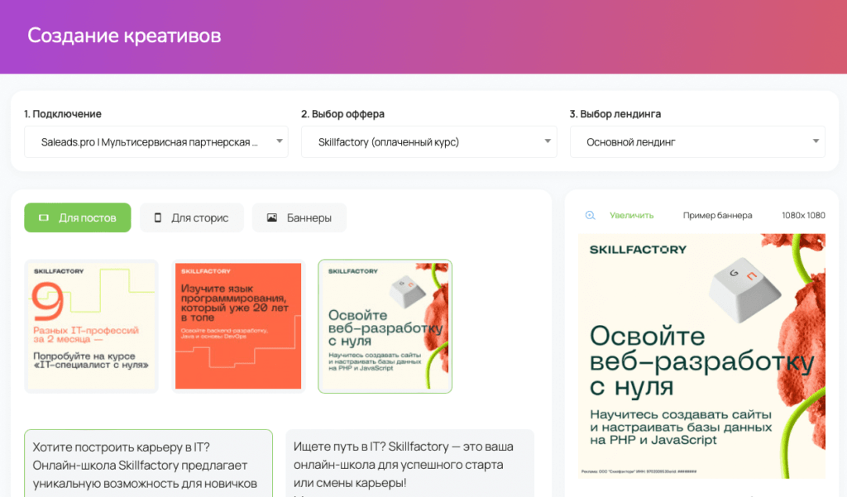Switch to the Для постов tab
This screenshot has height=497, width=847.
[77, 217]
